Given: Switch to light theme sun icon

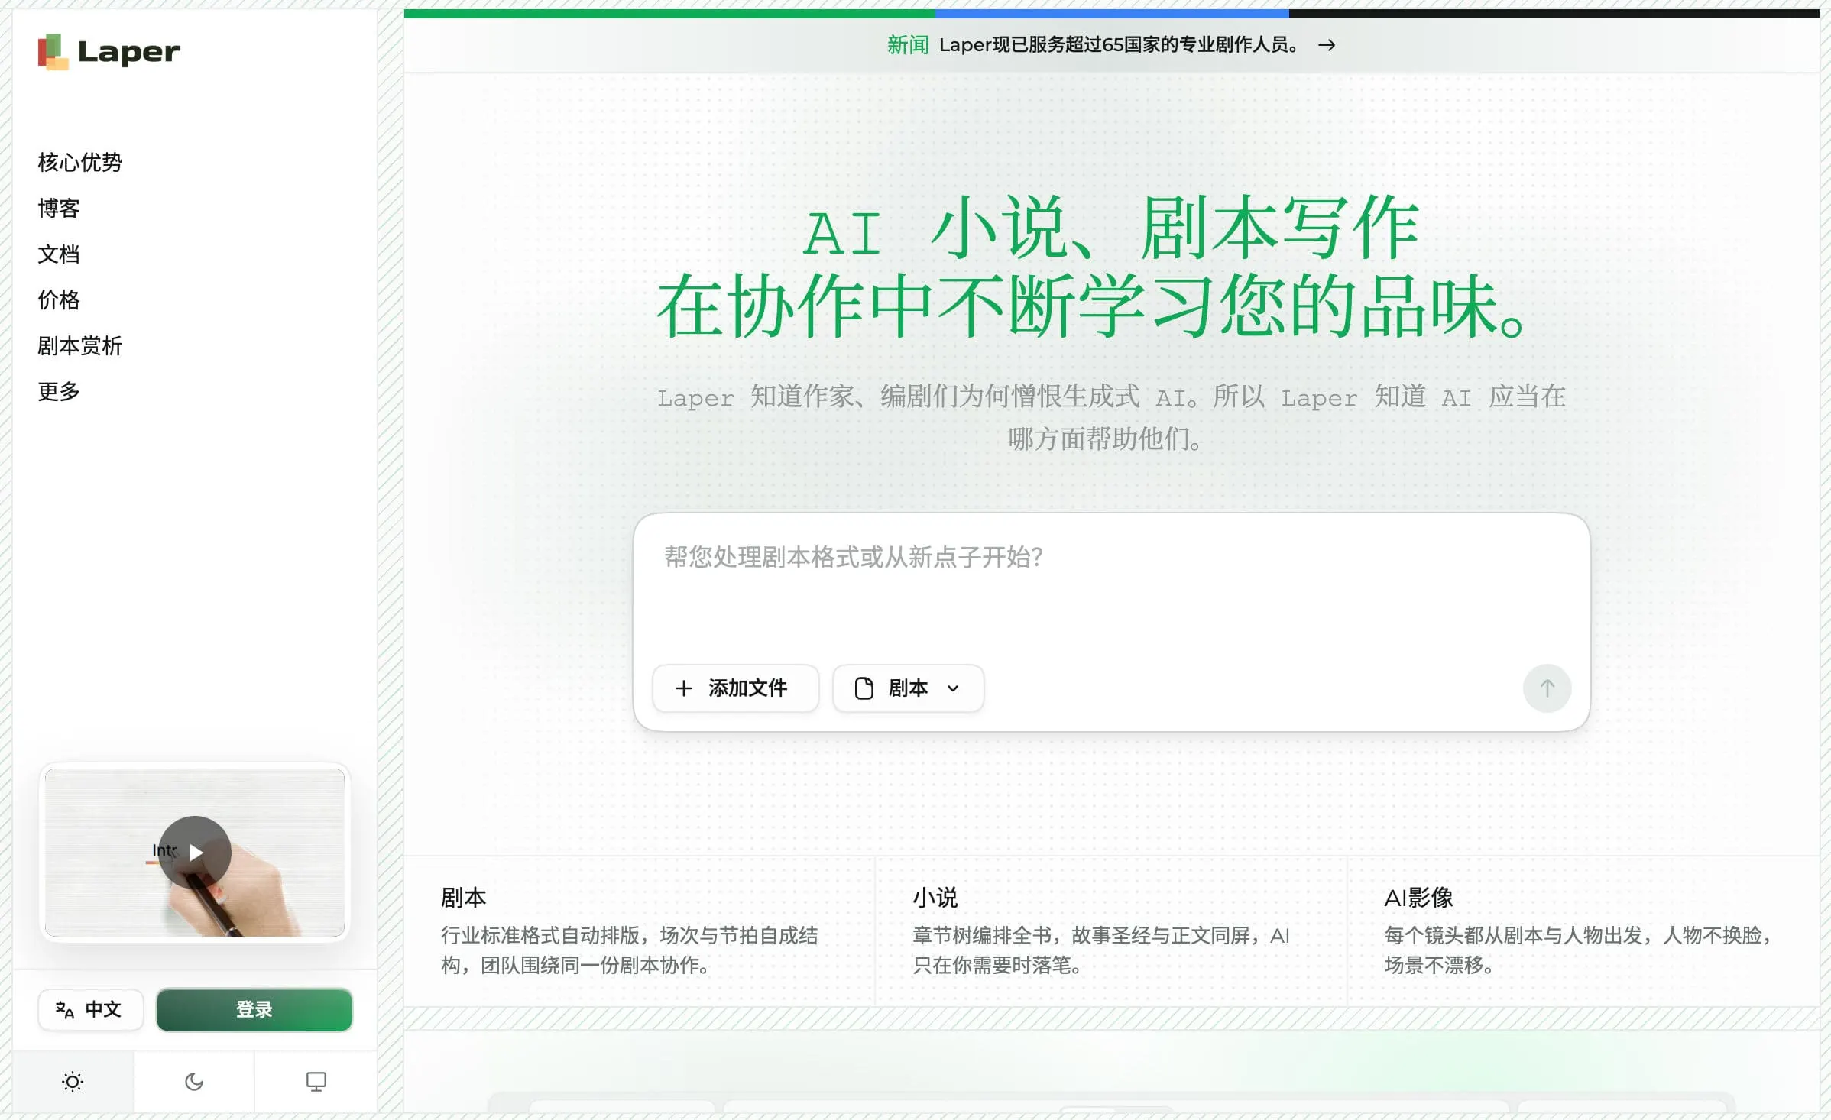Looking at the screenshot, I should 73,1082.
